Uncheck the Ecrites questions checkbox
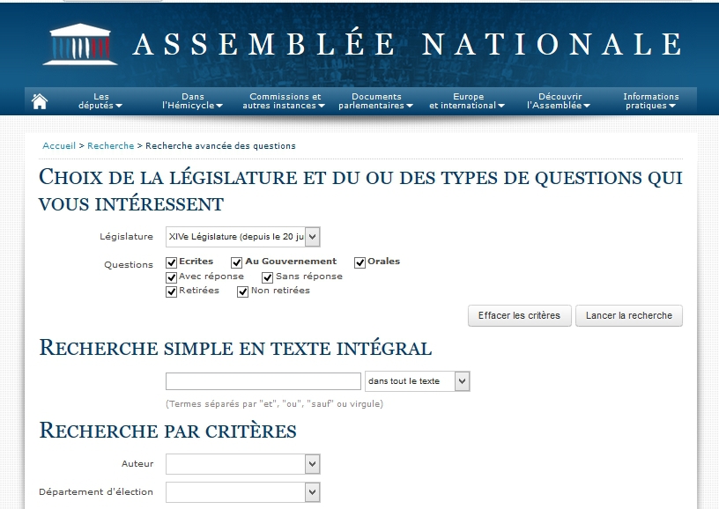 coord(172,262)
